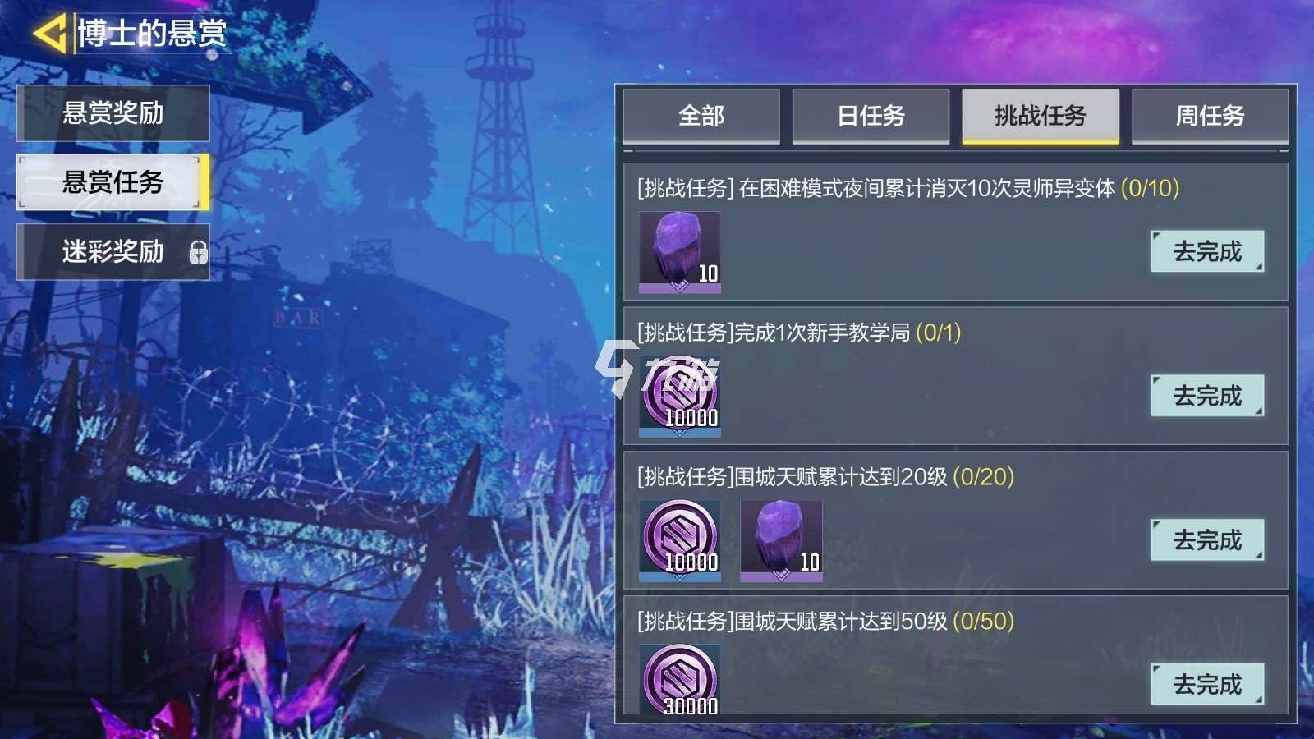Image resolution: width=1314 pixels, height=739 pixels.
Task: Go back with the yellow arrow icon
Action: (x=49, y=34)
